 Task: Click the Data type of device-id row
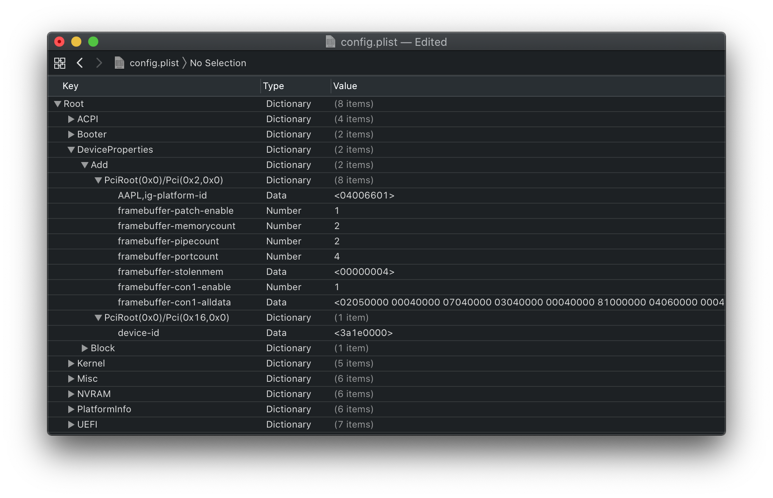[276, 333]
